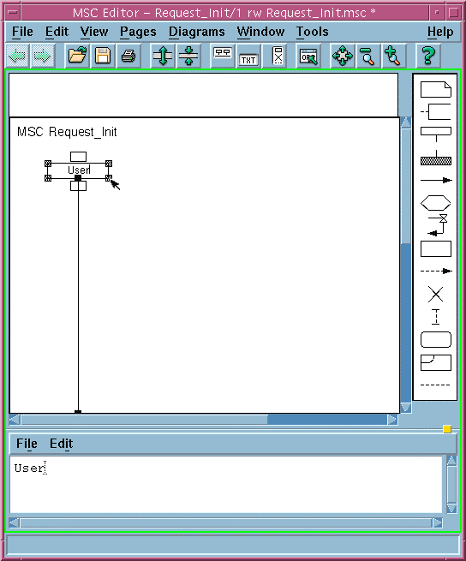Click the forward arrow toolbar icon
466x561 pixels.
tap(43, 56)
